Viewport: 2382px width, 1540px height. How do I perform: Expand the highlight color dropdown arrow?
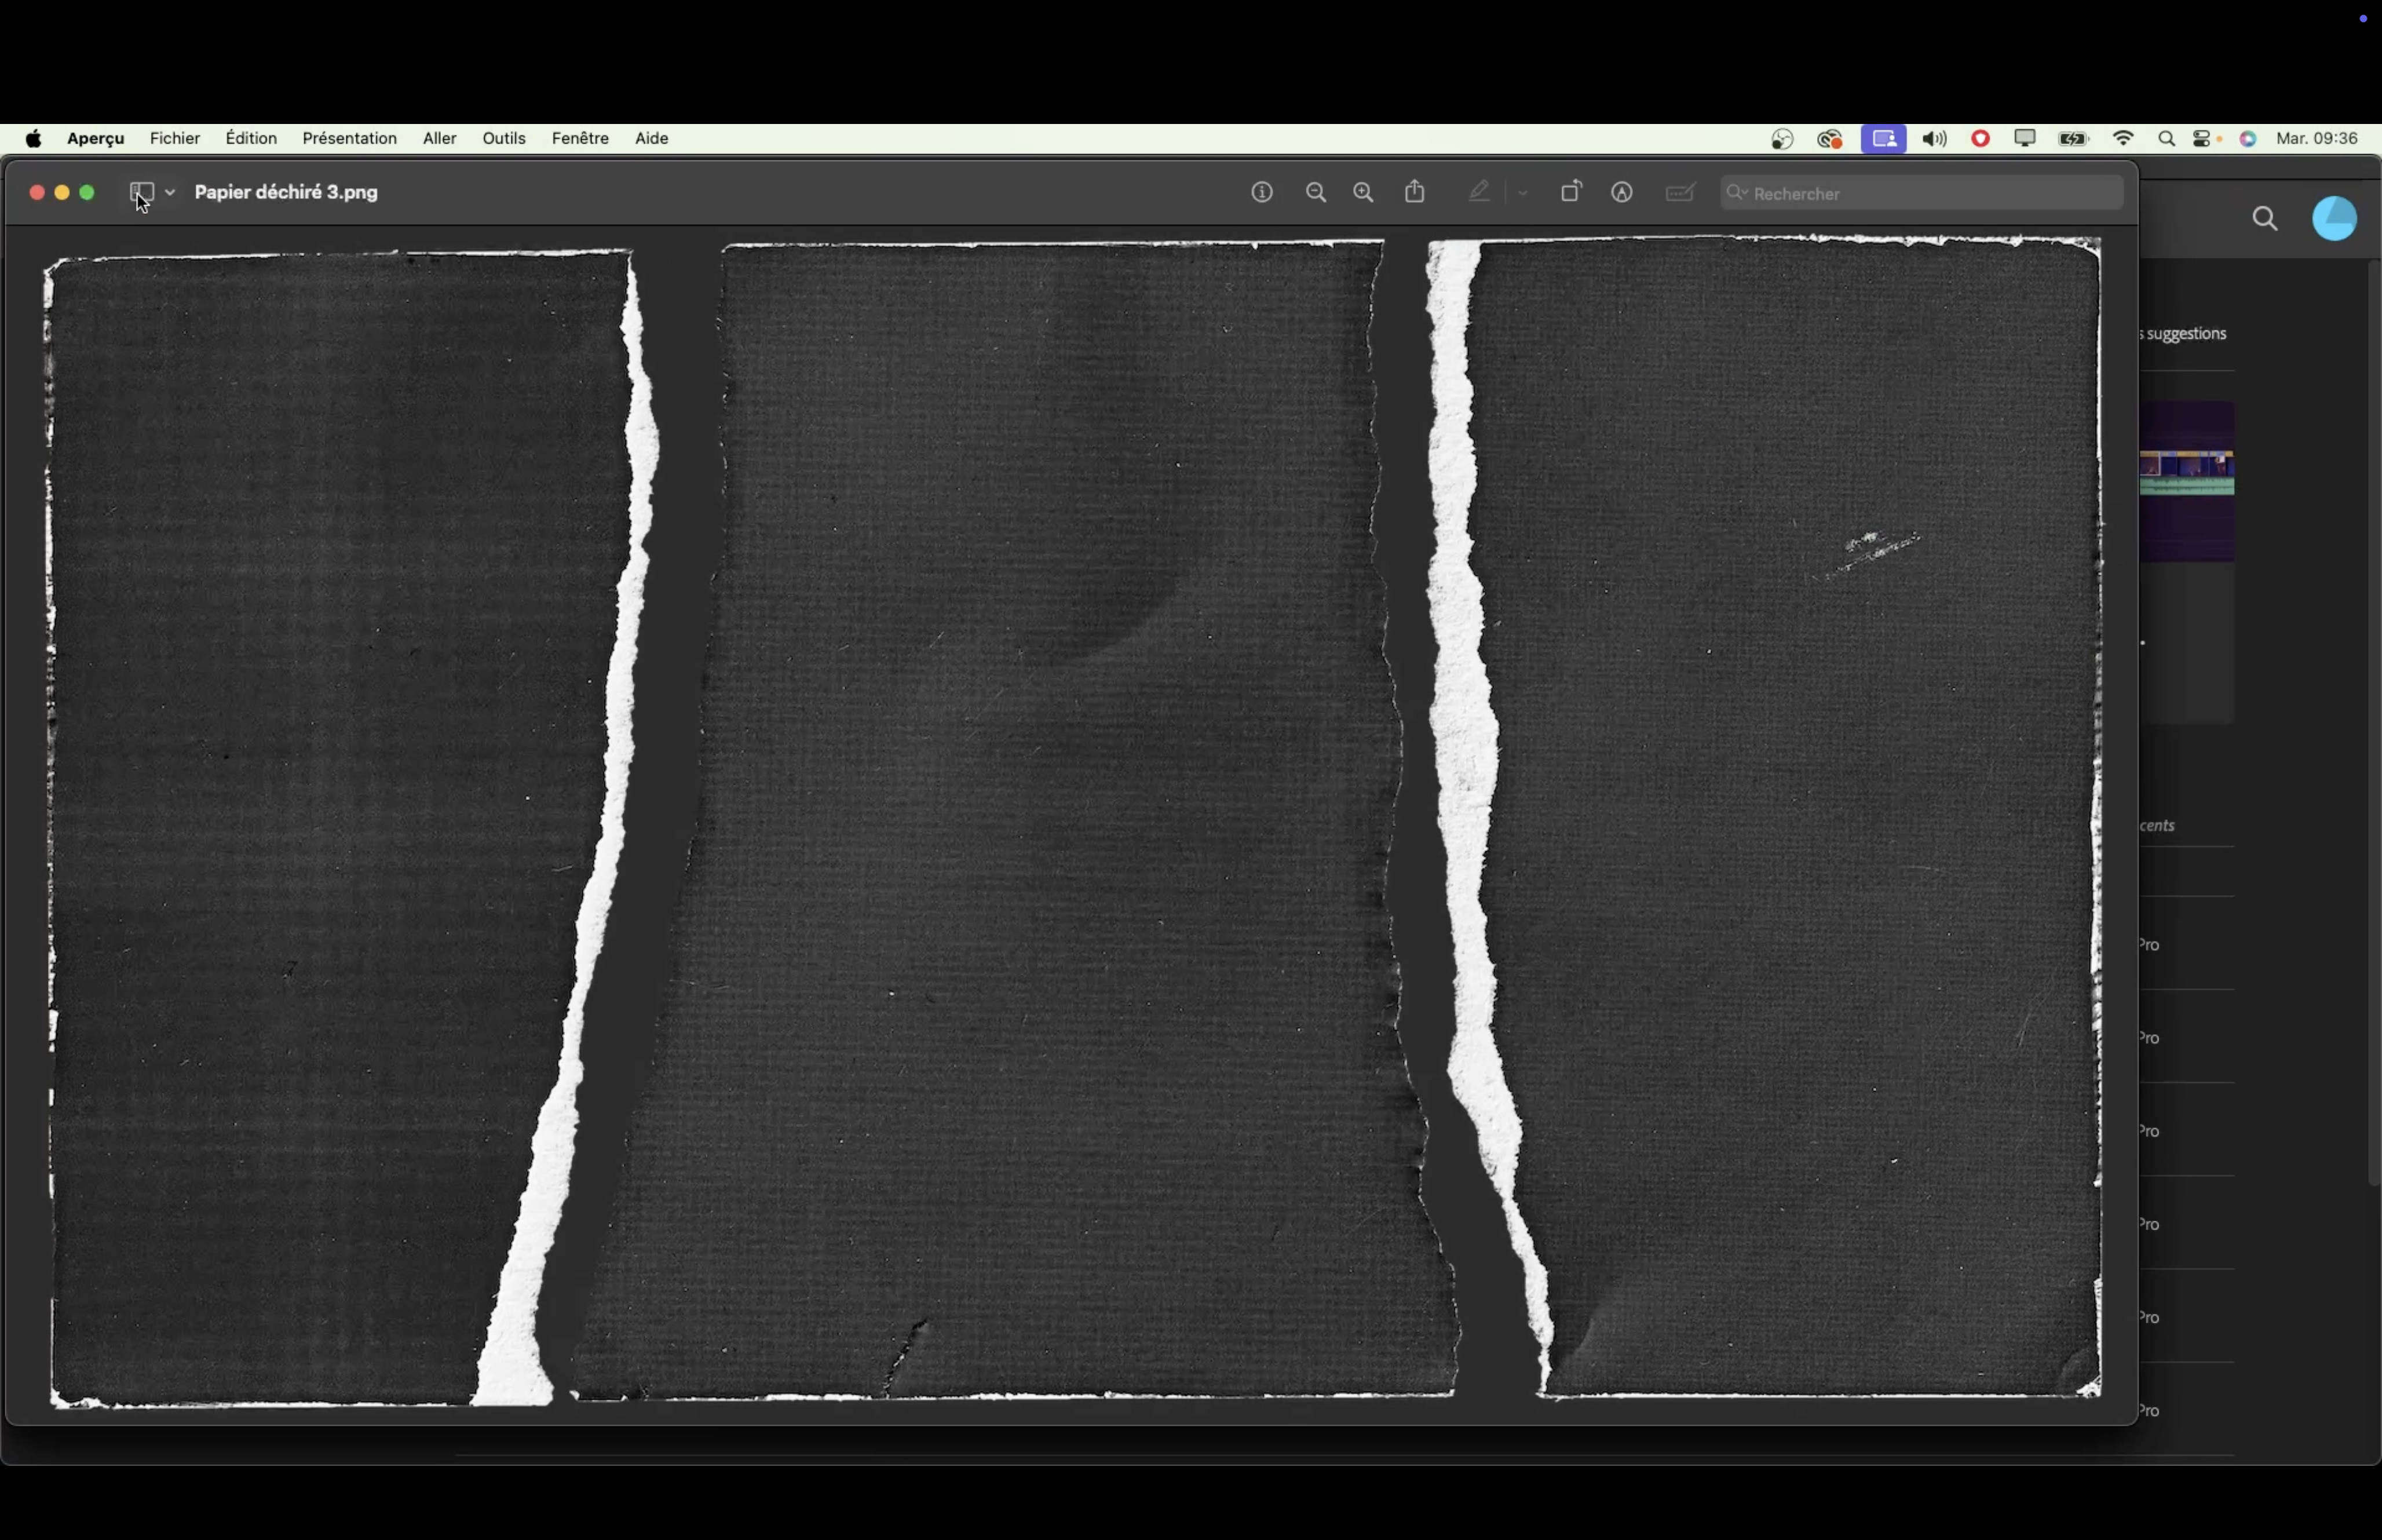point(1522,192)
